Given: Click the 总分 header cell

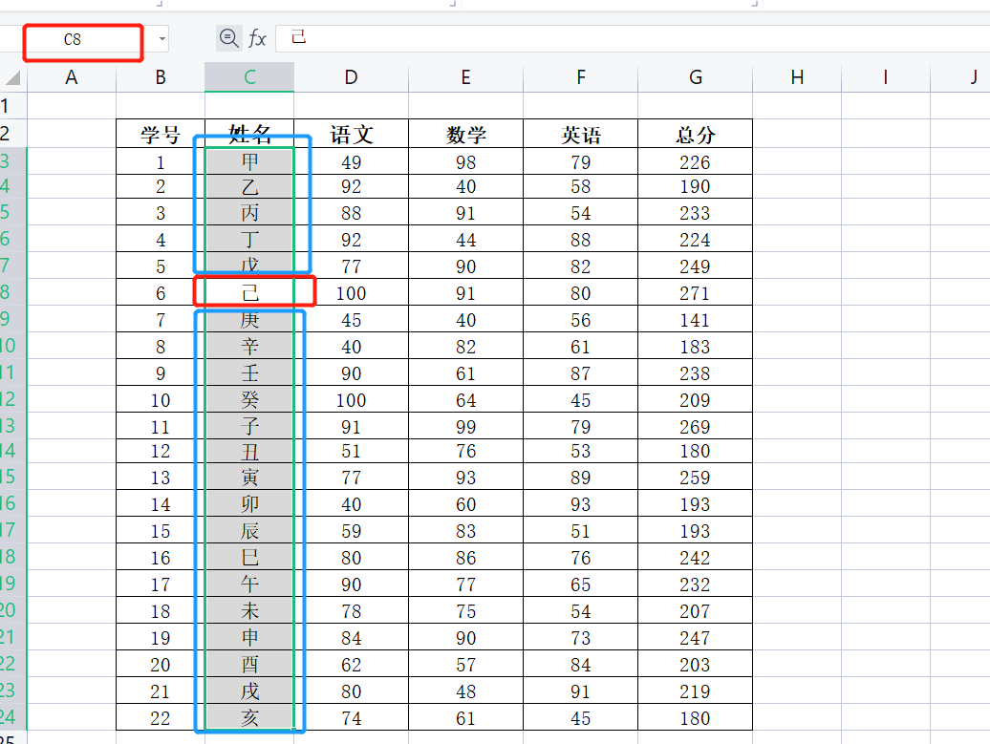Looking at the screenshot, I should point(695,134).
